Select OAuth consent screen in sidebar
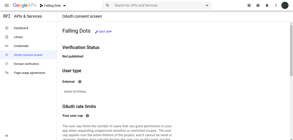Image resolution: width=293 pixels, height=140 pixels. coord(28,55)
